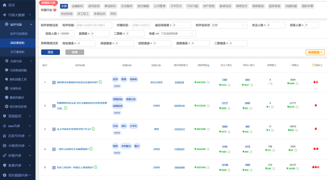Select 关注暴涨帖 menu item
Image resolution: width=327 pixels, height=180 pixels.
(x=17, y=52)
